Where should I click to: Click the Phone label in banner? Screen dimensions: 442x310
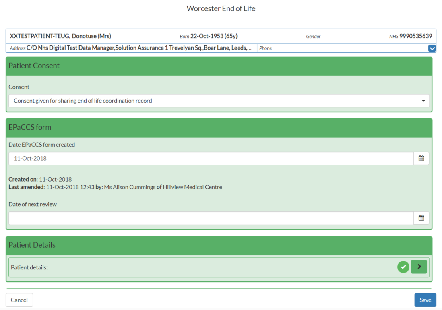click(266, 48)
